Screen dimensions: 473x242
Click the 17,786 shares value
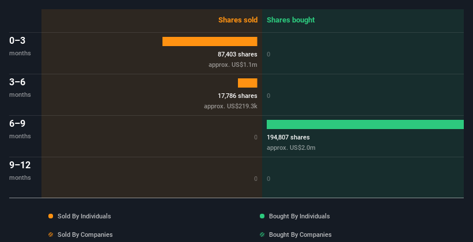coord(237,96)
